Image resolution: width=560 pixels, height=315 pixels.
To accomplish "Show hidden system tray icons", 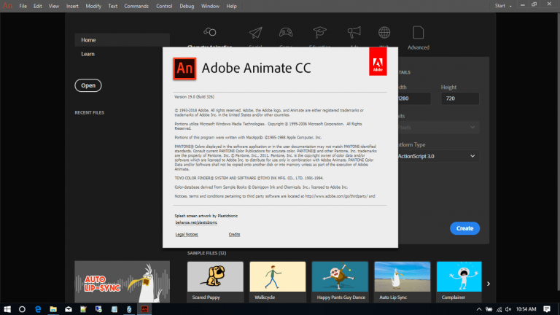I will [479, 309].
